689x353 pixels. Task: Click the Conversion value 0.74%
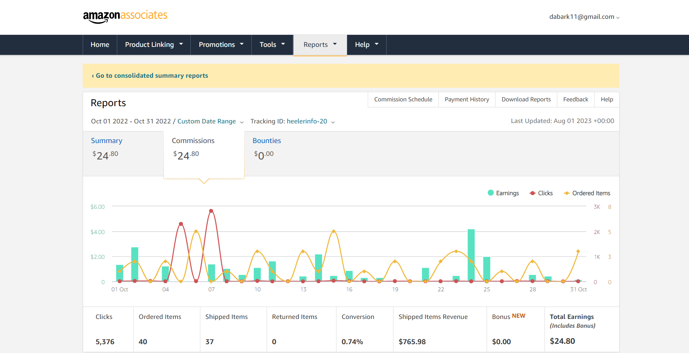(x=352, y=342)
